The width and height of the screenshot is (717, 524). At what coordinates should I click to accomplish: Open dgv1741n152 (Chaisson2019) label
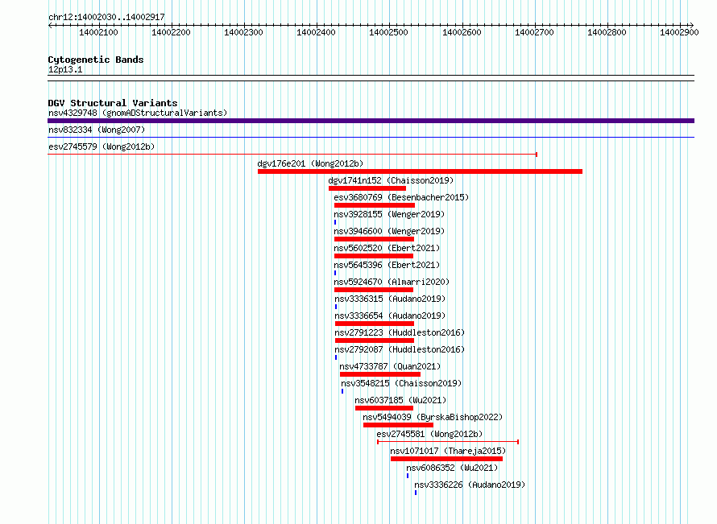[391, 180]
